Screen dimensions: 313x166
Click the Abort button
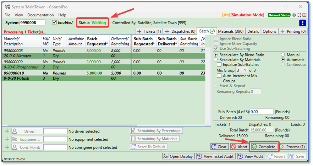click(x=239, y=147)
